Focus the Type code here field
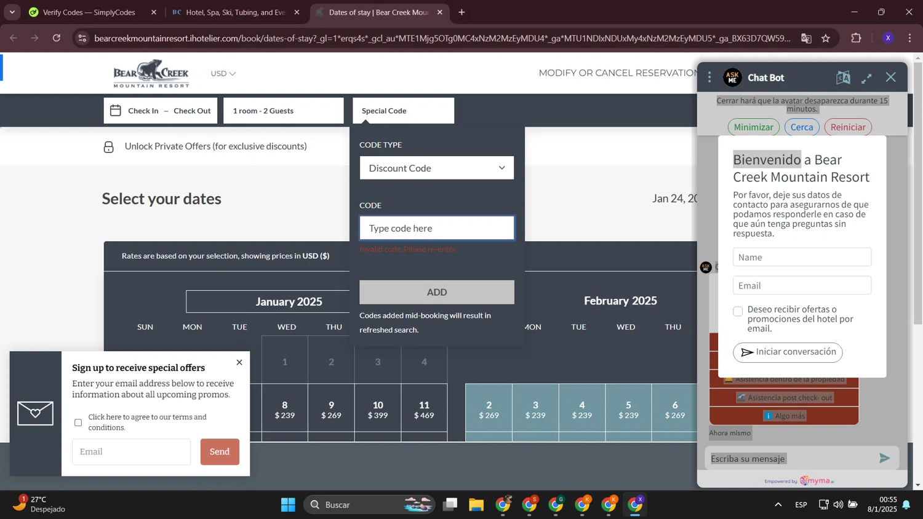Image resolution: width=923 pixels, height=519 pixels. (x=437, y=228)
